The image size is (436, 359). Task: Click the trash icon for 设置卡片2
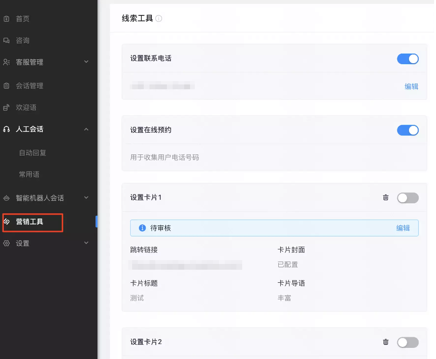[385, 342]
